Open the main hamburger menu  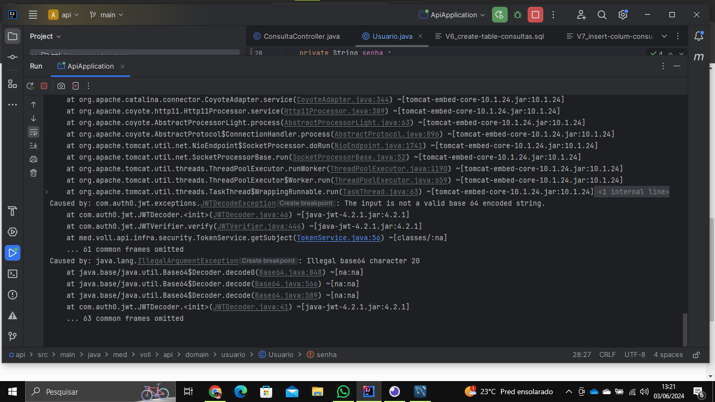pyautogui.click(x=33, y=15)
